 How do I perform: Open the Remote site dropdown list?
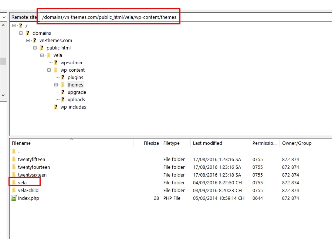point(4,17)
